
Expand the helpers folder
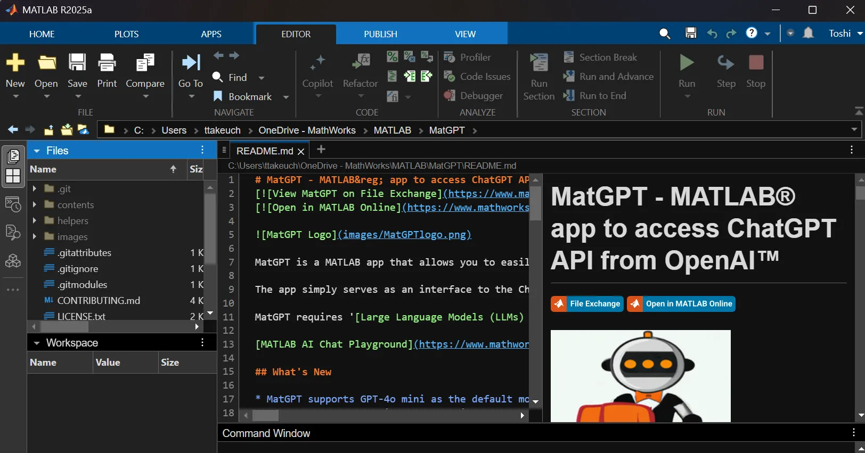(x=35, y=221)
